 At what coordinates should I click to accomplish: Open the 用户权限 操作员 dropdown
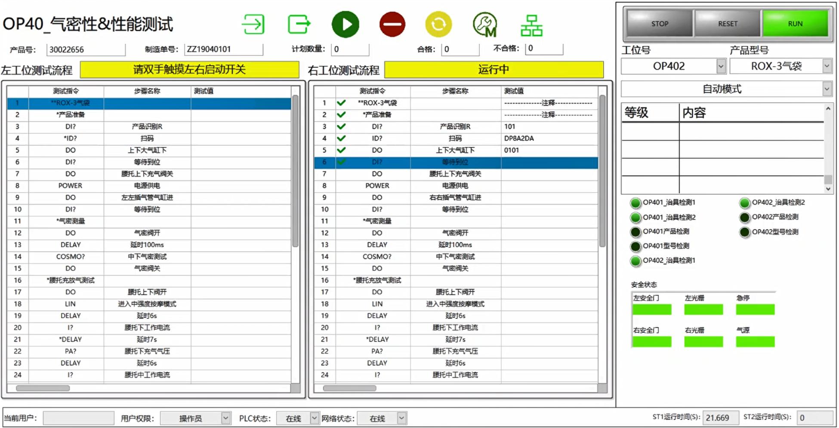[225, 418]
